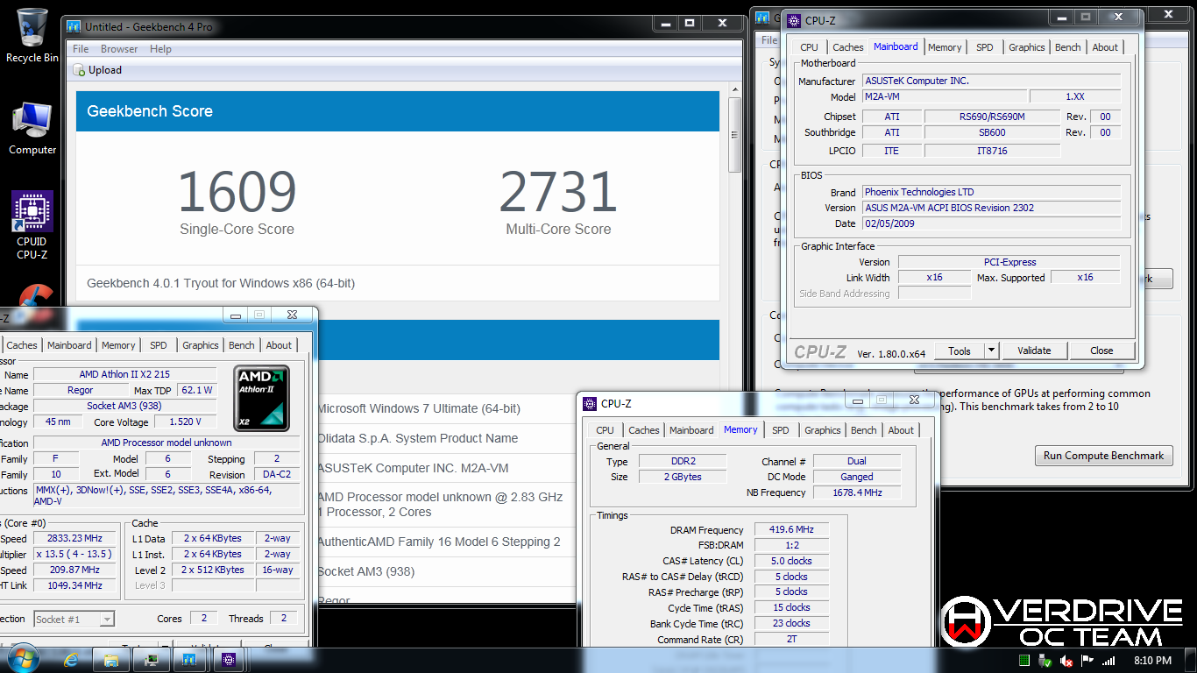Switch to Geekbench taskbar button
1197x673 pixels.
(x=188, y=660)
